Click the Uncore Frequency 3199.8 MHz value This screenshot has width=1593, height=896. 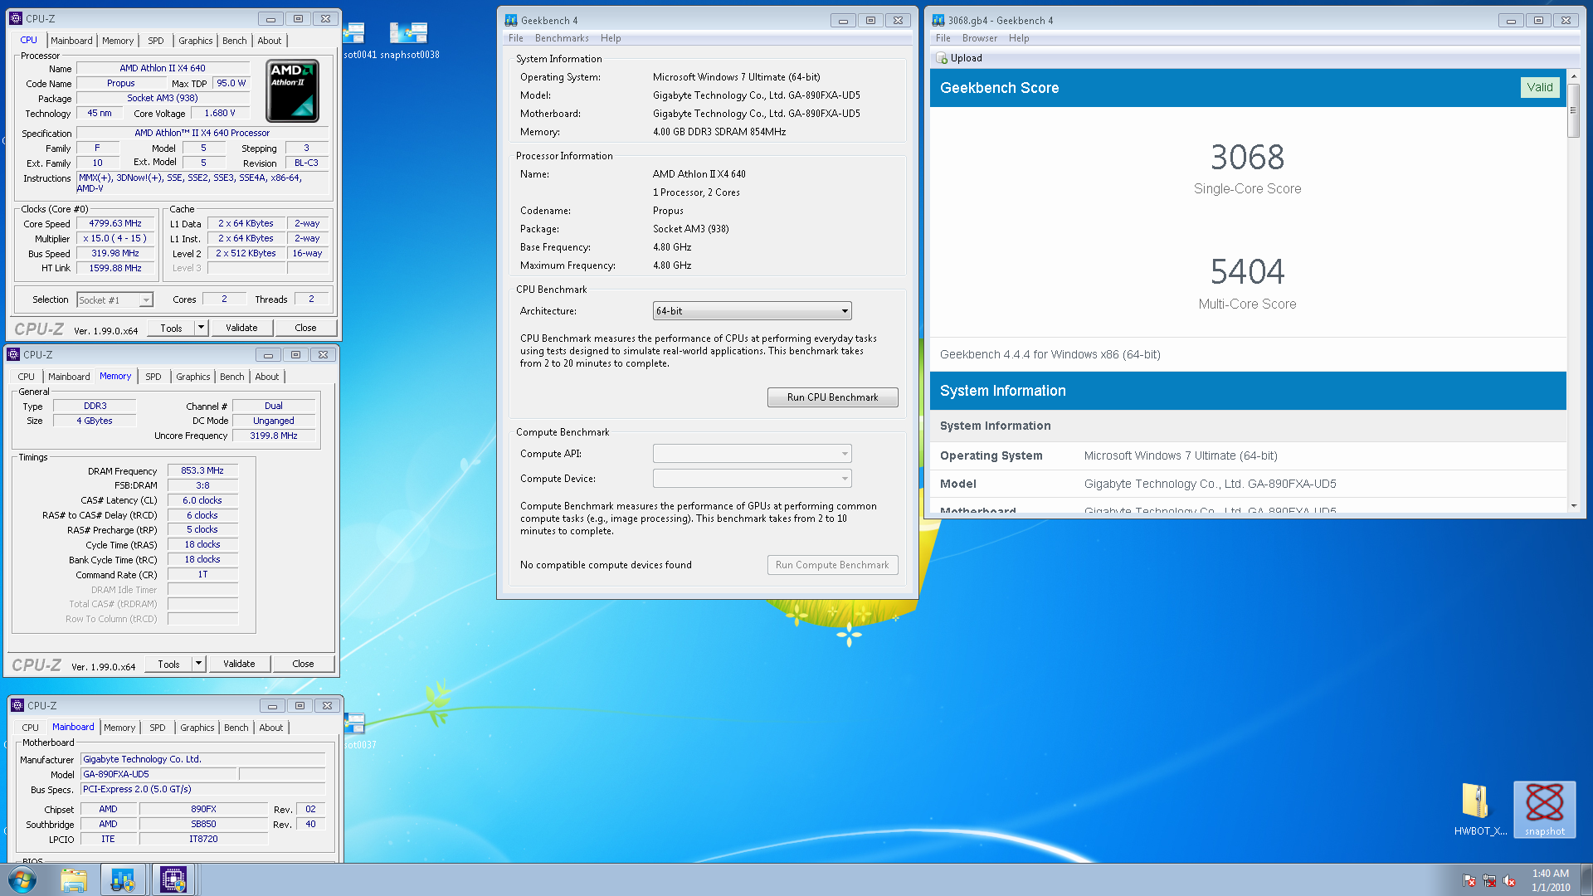(x=273, y=436)
